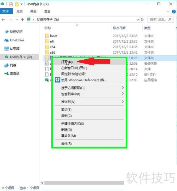Click the Windows Defender shield icon
This screenshot has height=191, width=177.
57,80
